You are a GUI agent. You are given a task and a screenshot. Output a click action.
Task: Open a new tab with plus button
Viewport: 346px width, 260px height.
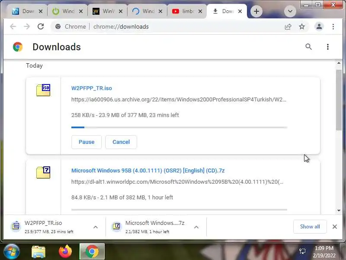pos(256,11)
